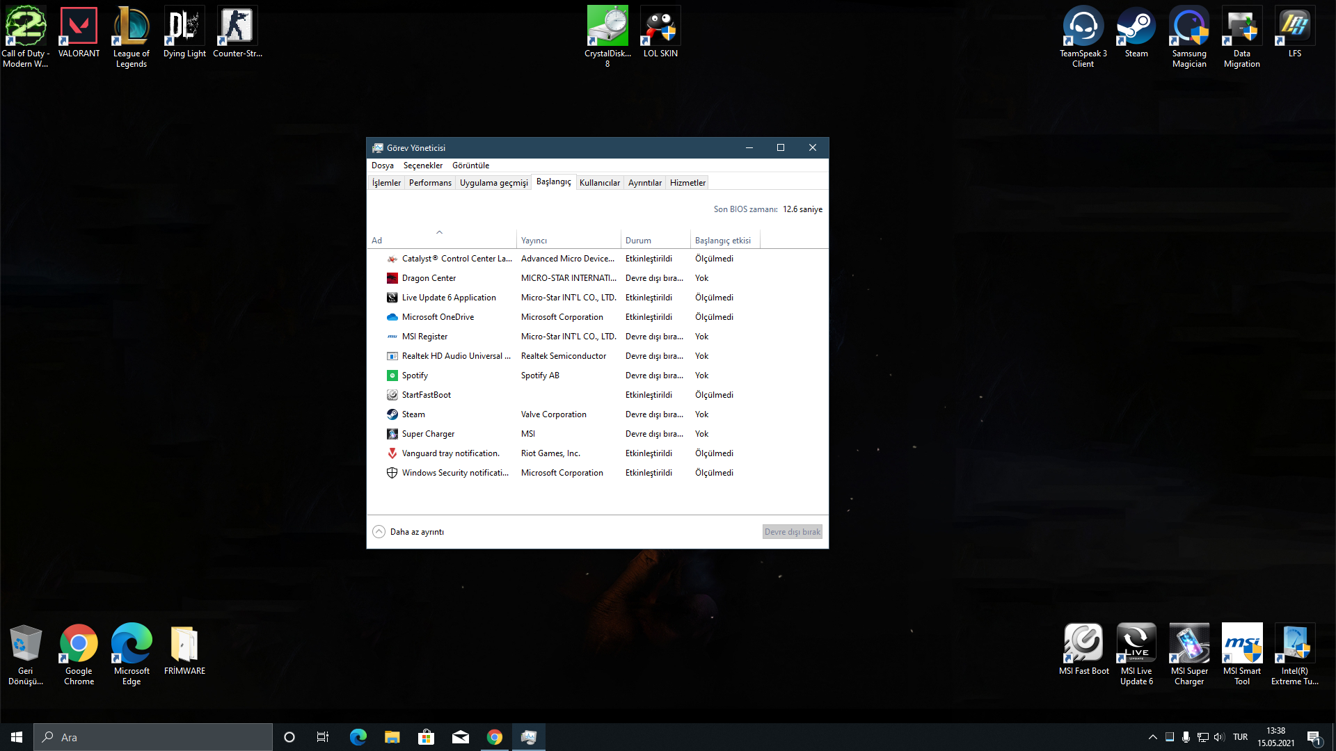
Task: Click Devre dışı bırak button
Action: 793,532
